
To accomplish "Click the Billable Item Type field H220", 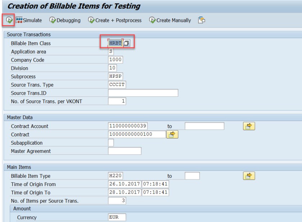I will point(115,176).
